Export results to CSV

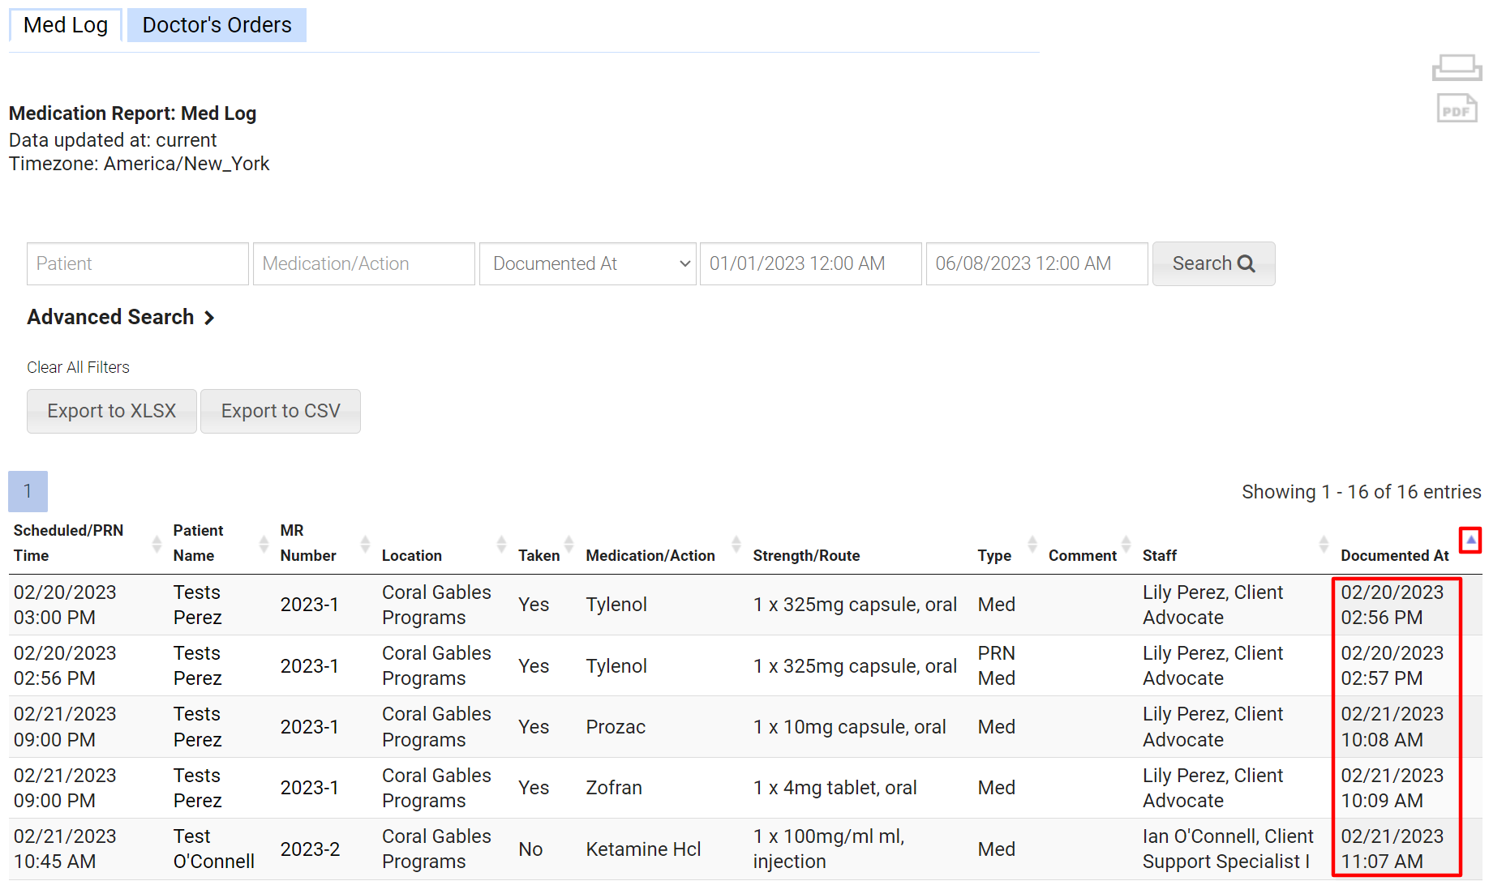[281, 411]
